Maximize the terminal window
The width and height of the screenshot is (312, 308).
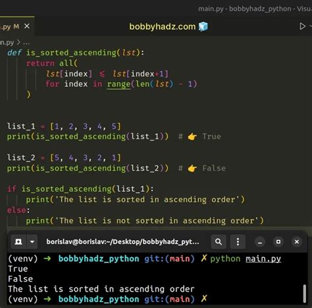coord(278,242)
